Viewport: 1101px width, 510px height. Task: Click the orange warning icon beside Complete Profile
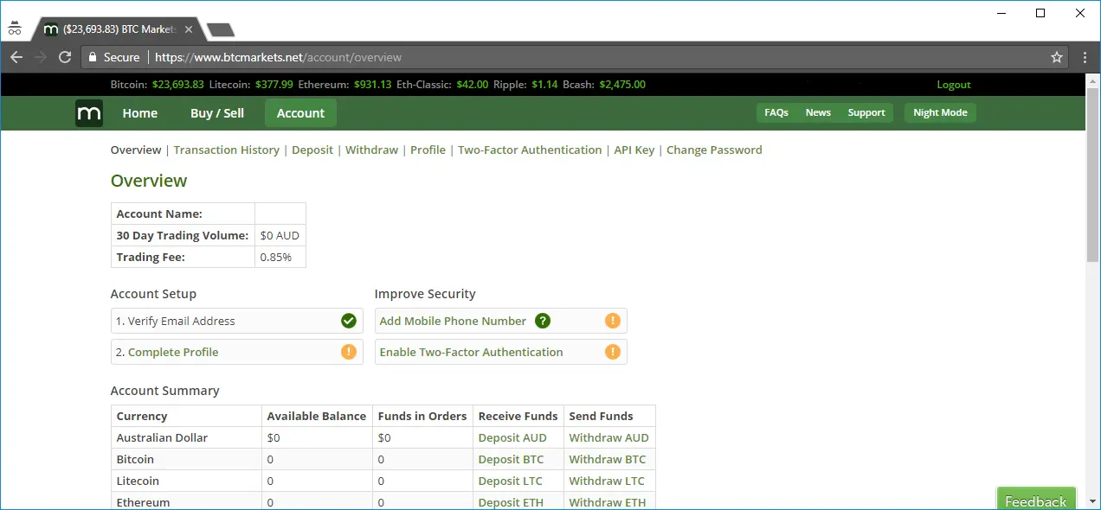349,352
